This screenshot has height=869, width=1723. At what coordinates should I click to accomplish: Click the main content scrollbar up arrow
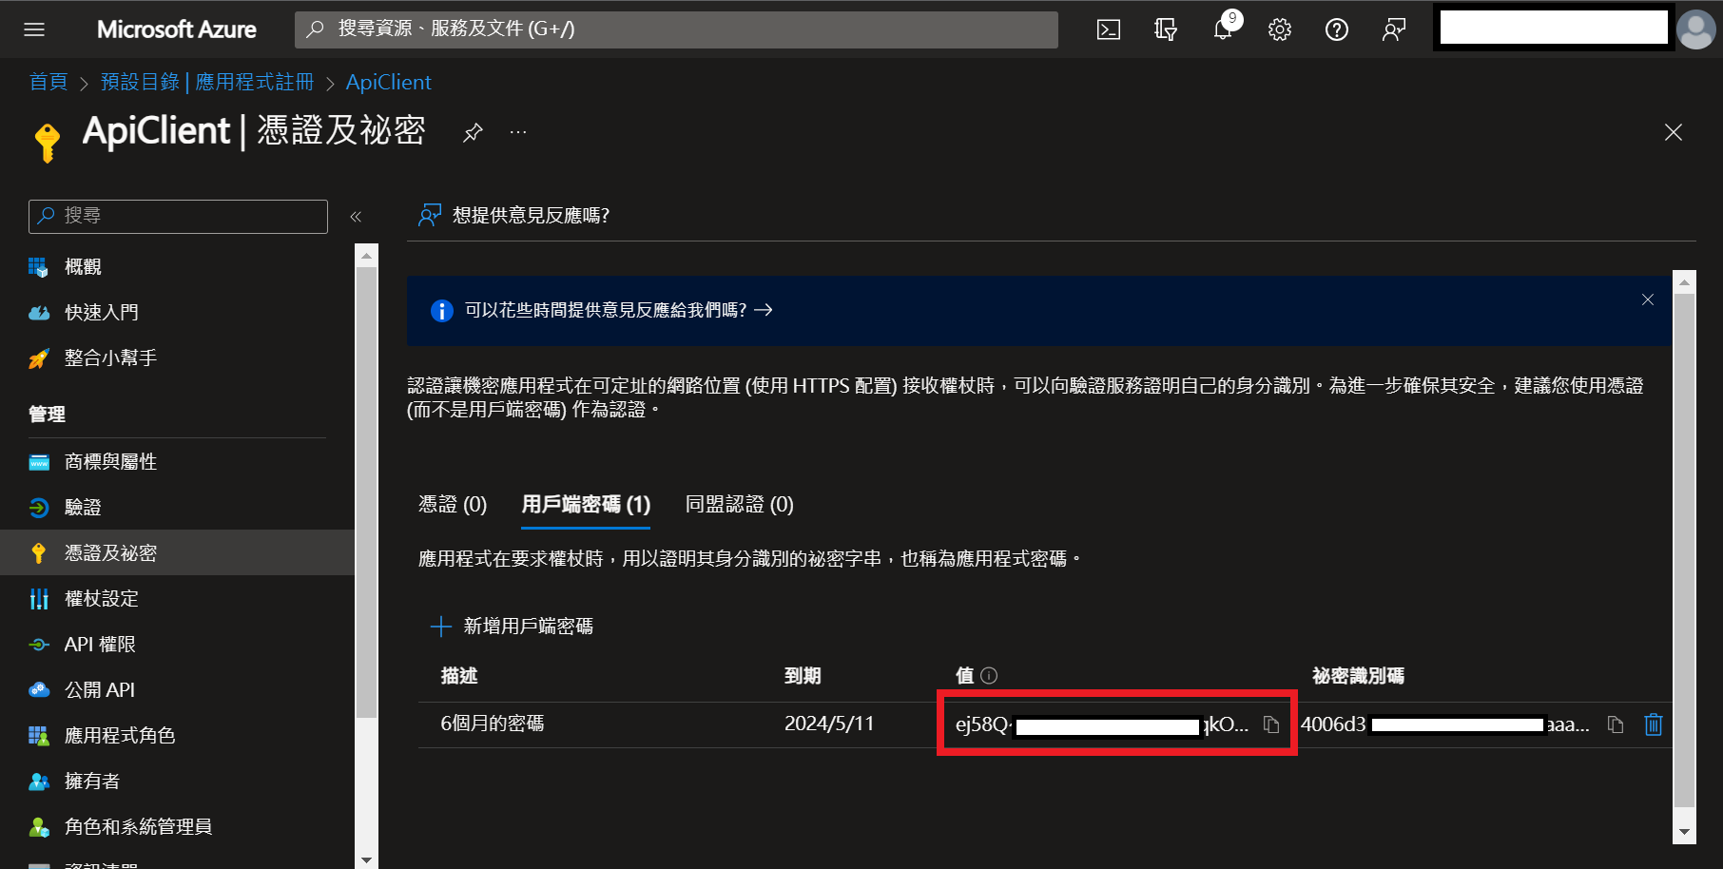point(1684,282)
